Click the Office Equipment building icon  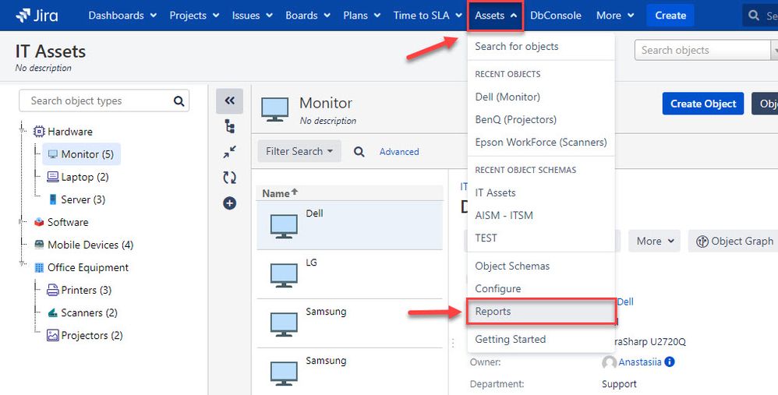click(39, 268)
